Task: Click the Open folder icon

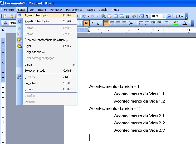Action: 11,16
